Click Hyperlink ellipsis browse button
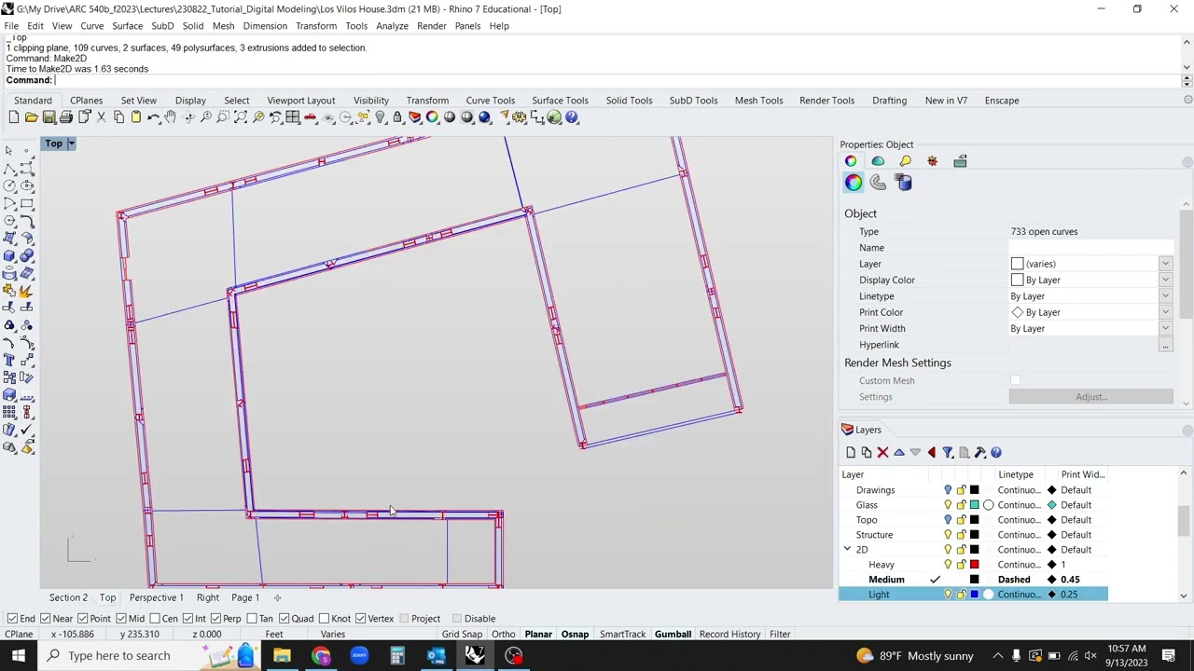Viewport: 1194px width, 671px height. pyautogui.click(x=1165, y=345)
